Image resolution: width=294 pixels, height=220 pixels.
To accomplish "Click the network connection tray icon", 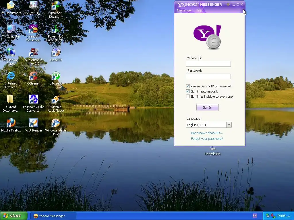I will 268,216.
